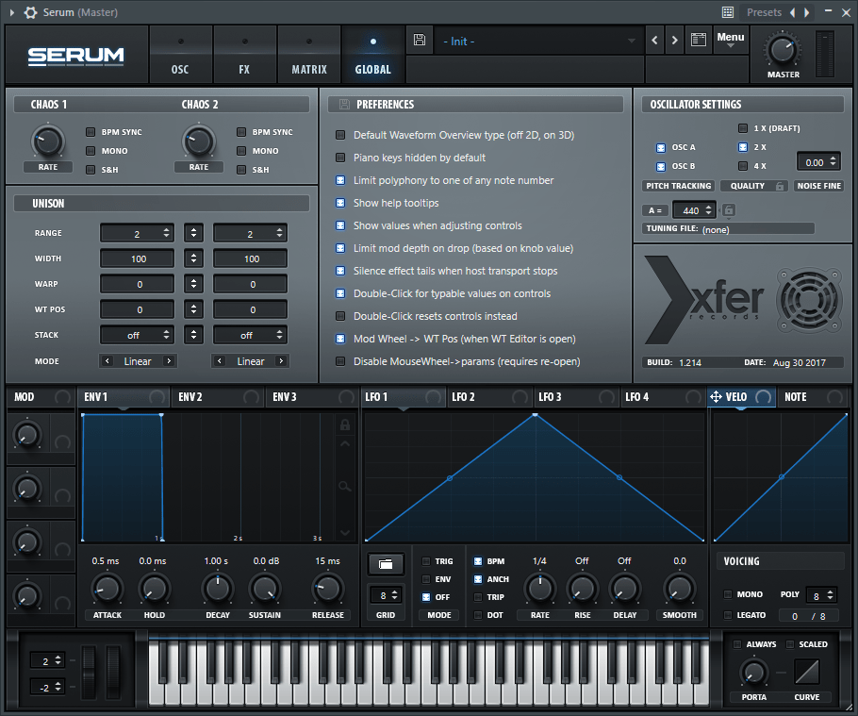Click the Serum logo
Viewport: 858px width, 716px height.
[76, 56]
